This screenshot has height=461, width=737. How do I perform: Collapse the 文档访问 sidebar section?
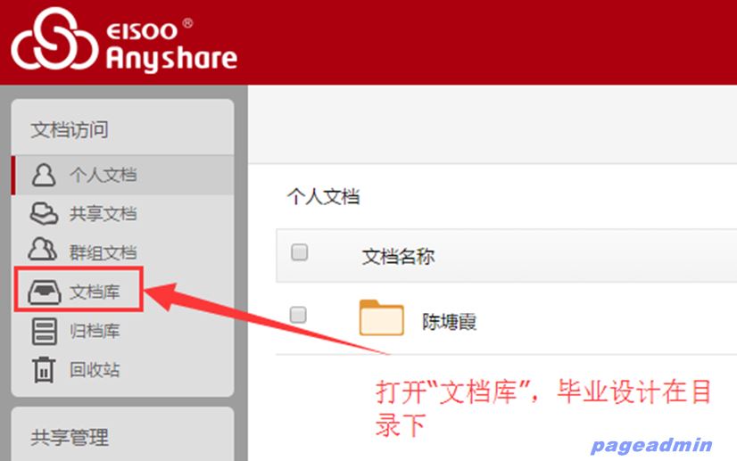coord(70,130)
